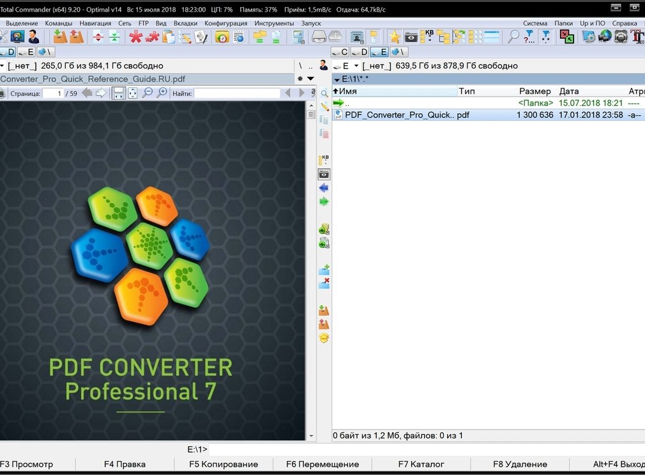Click the copy names to clipboard icon
This screenshot has width=645, height=475.
coord(168,36)
